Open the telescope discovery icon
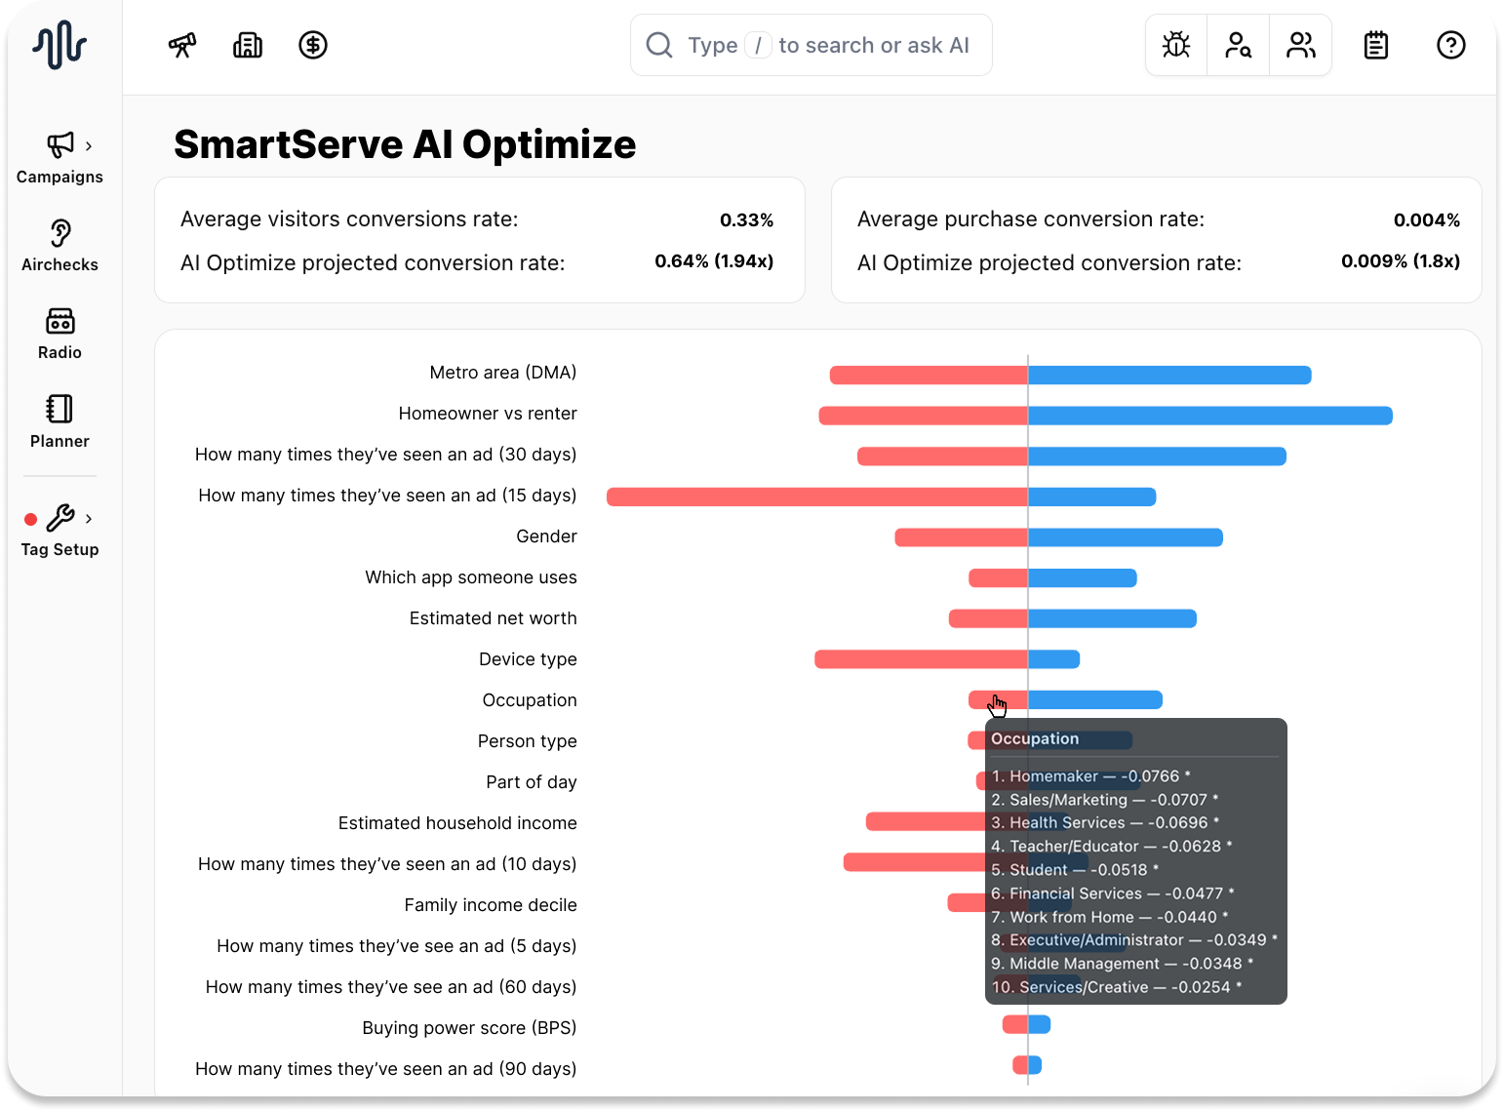1504x1112 pixels. tap(182, 45)
